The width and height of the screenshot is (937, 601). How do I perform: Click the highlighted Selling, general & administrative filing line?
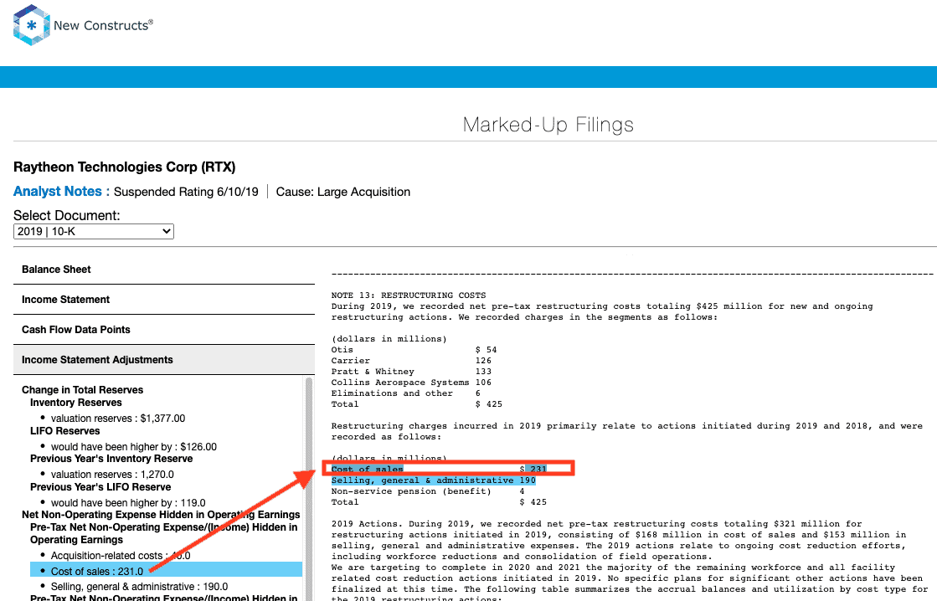(x=433, y=480)
